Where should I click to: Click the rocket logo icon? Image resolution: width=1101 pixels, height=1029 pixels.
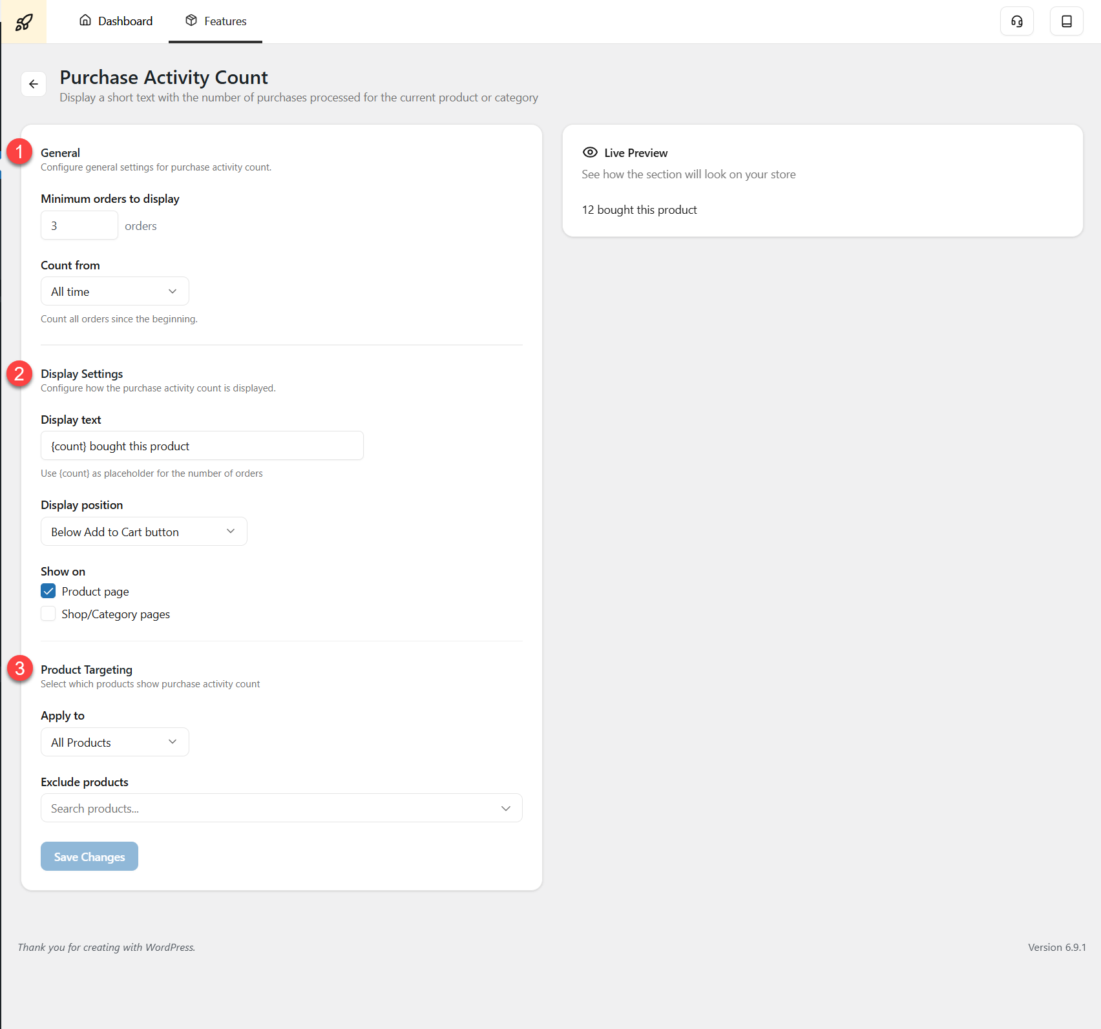point(24,22)
